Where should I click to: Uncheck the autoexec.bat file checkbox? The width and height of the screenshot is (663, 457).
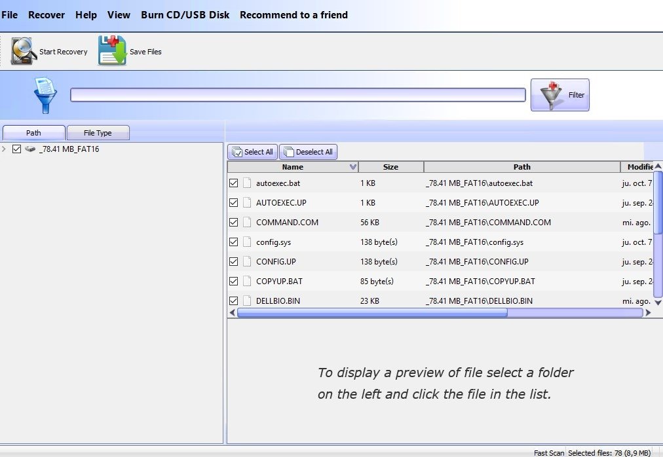point(233,183)
